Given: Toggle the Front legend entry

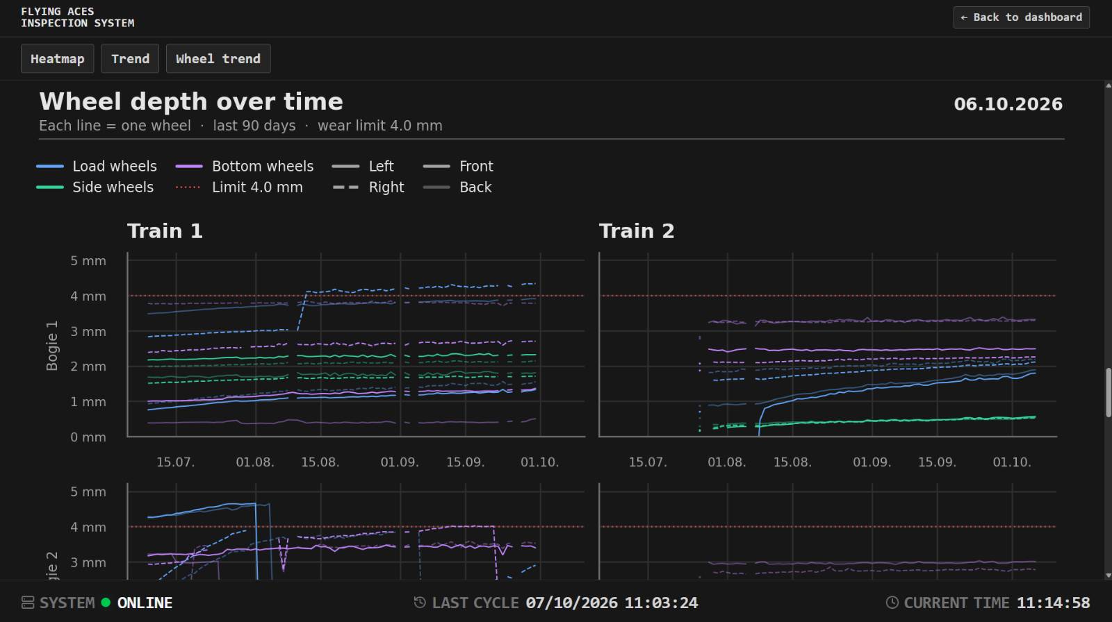Looking at the screenshot, I should 458,167.
